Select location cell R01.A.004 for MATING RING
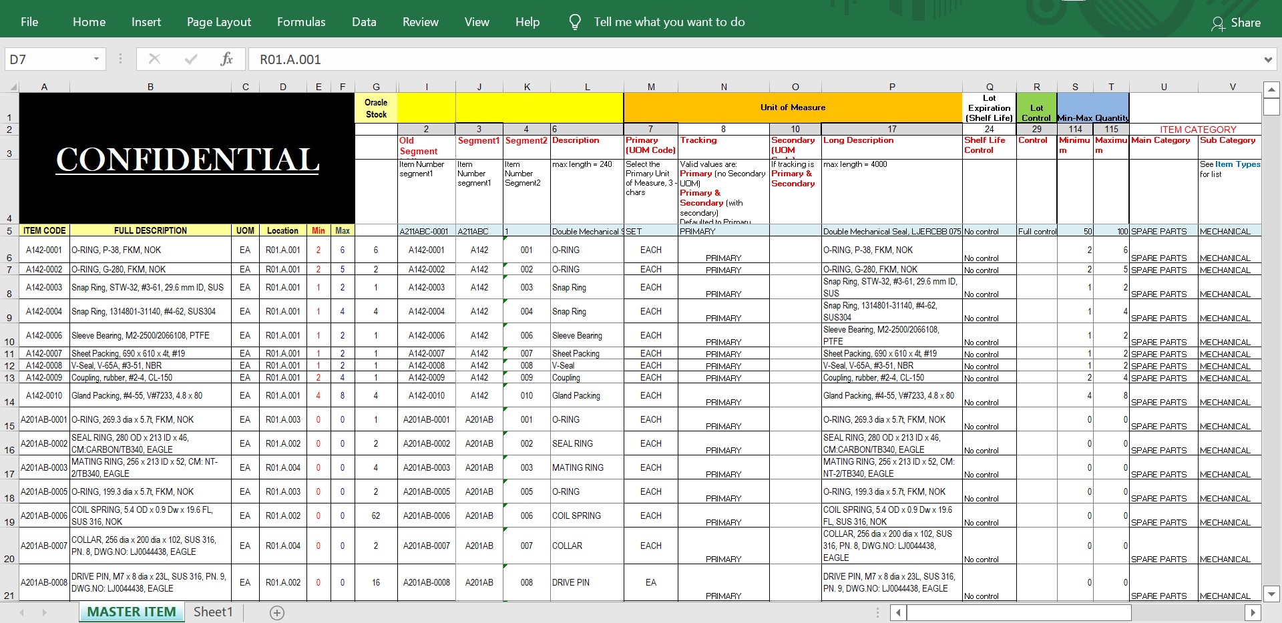Image resolution: width=1282 pixels, height=623 pixels. coord(282,467)
